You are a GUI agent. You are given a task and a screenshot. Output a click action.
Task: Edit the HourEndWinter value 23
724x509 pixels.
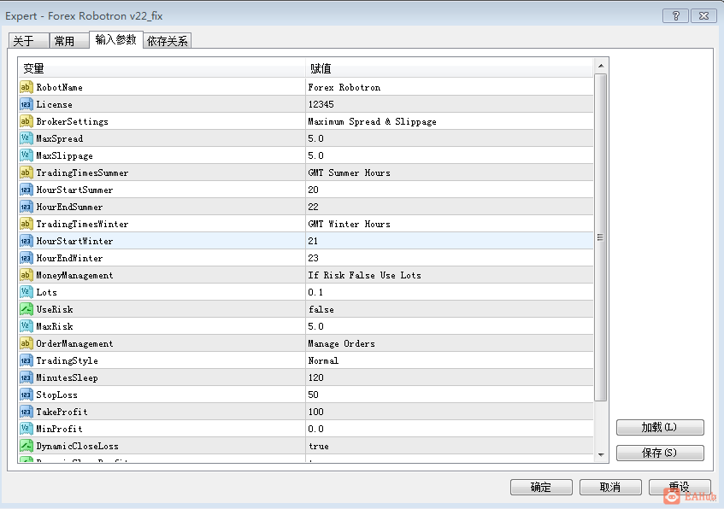[313, 258]
